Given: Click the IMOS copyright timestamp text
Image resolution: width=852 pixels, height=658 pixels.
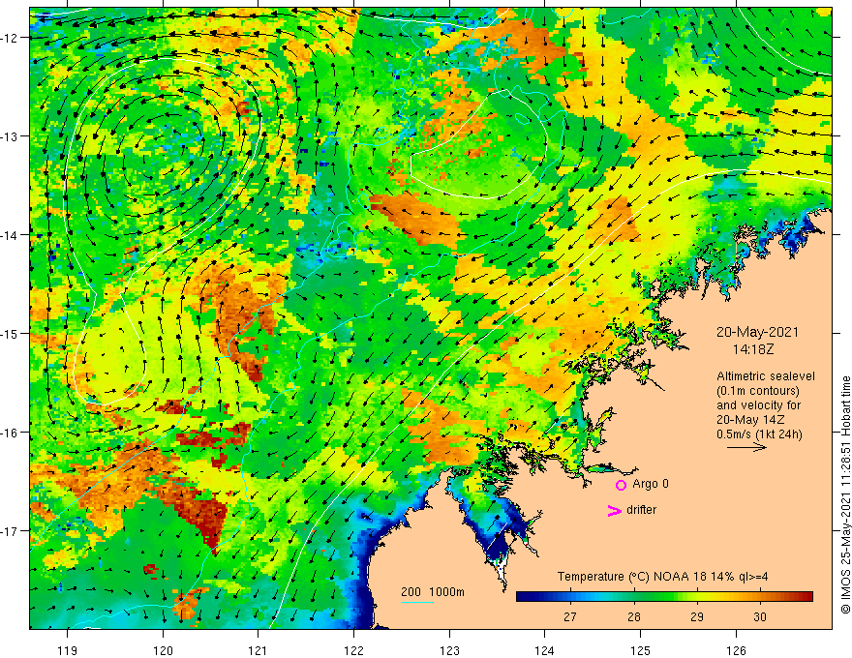Looking at the screenshot, I should 845,494.
